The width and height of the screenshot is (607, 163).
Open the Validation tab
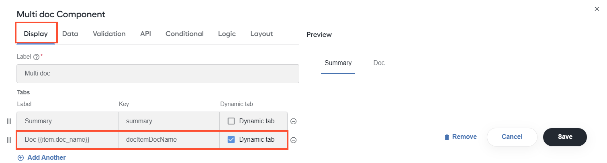[x=109, y=34]
